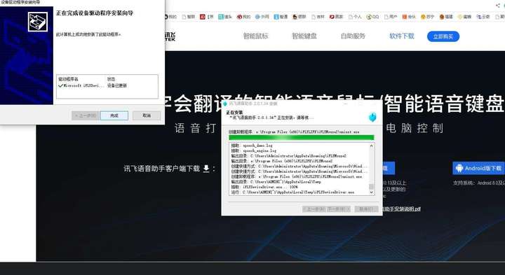Viewport: 505px width, 275px height.
Task: Click the 设备已更新 status cell
Action: click(117, 86)
